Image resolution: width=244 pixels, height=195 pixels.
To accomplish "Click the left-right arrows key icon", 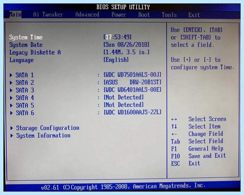I will (174, 120).
